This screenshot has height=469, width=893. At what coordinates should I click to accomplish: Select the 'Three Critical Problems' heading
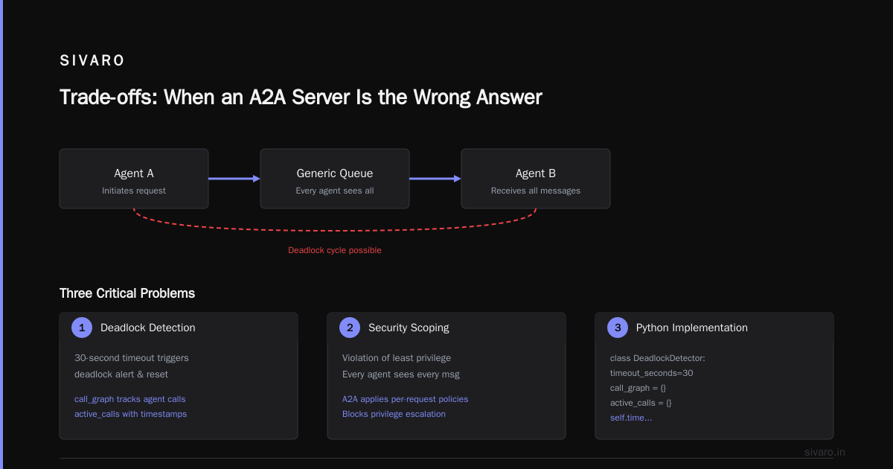click(127, 293)
